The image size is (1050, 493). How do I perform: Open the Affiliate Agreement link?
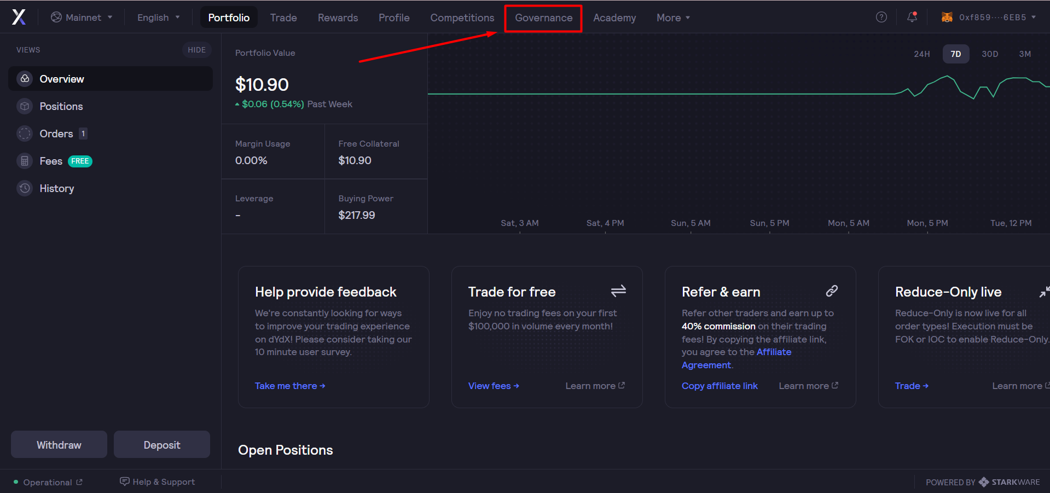click(736, 358)
